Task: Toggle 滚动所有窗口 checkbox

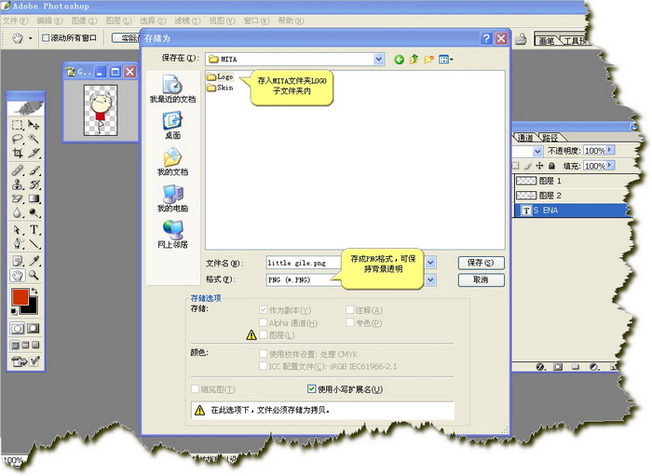Action: [46, 38]
